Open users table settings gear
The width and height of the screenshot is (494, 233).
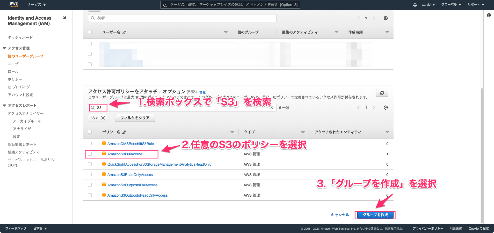pyautogui.click(x=386, y=18)
